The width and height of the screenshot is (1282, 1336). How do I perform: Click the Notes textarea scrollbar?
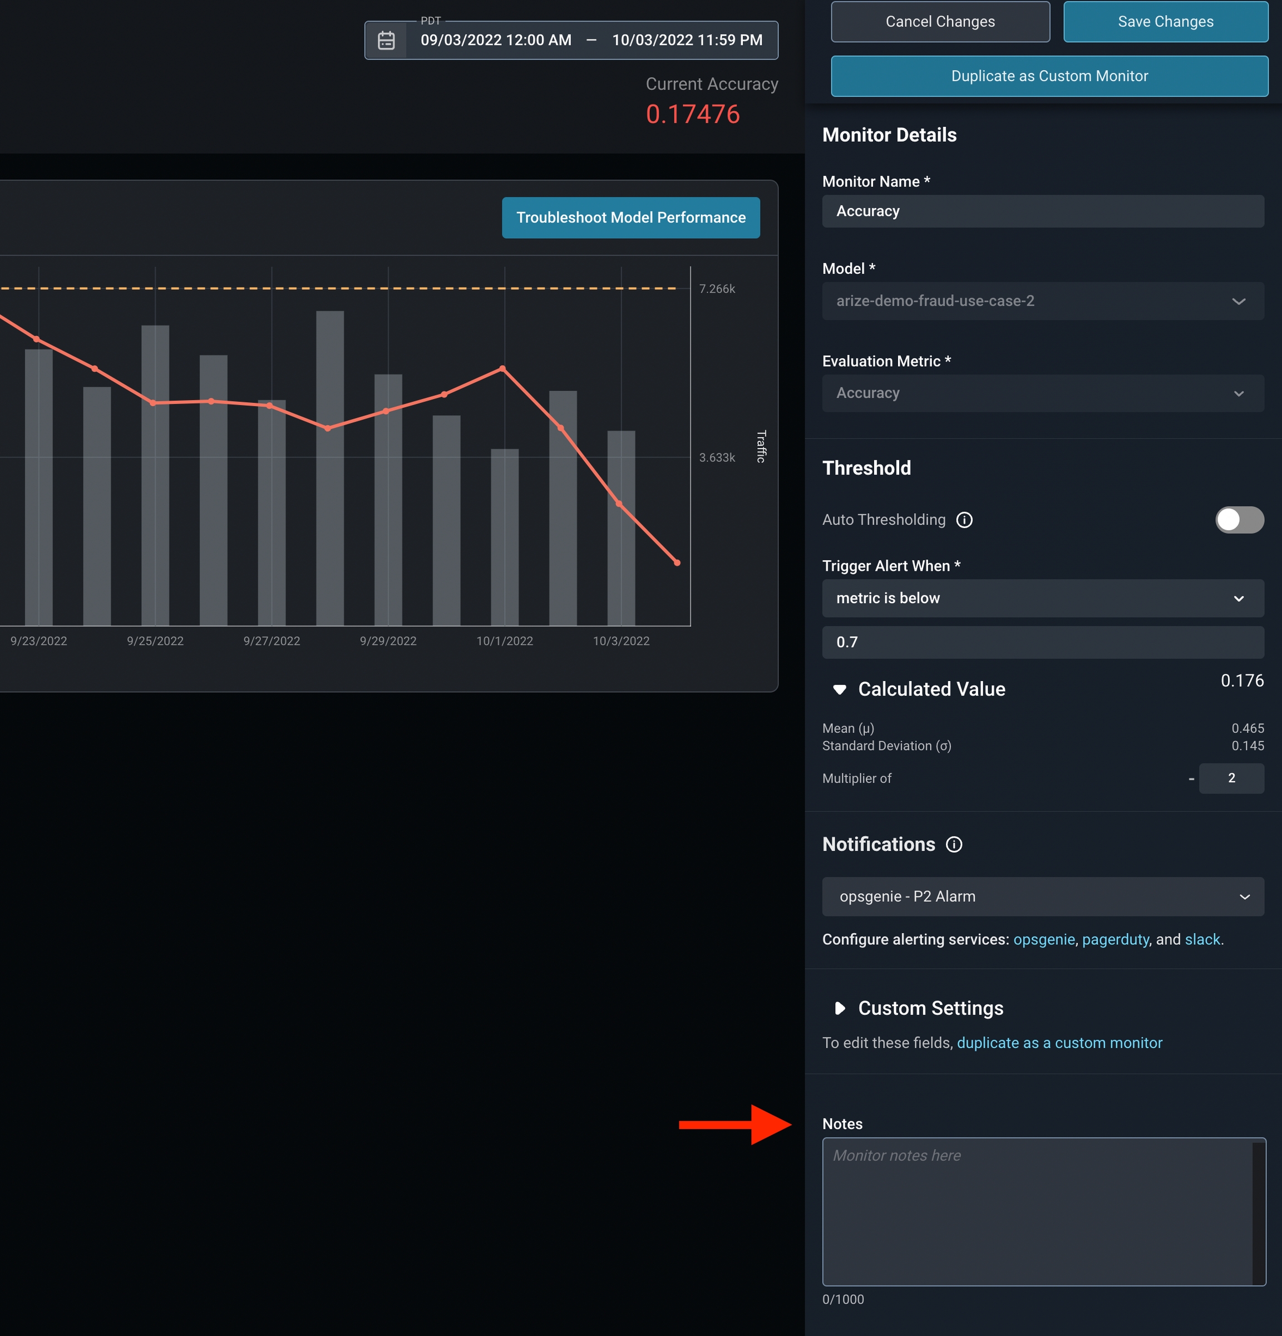click(x=1258, y=1212)
